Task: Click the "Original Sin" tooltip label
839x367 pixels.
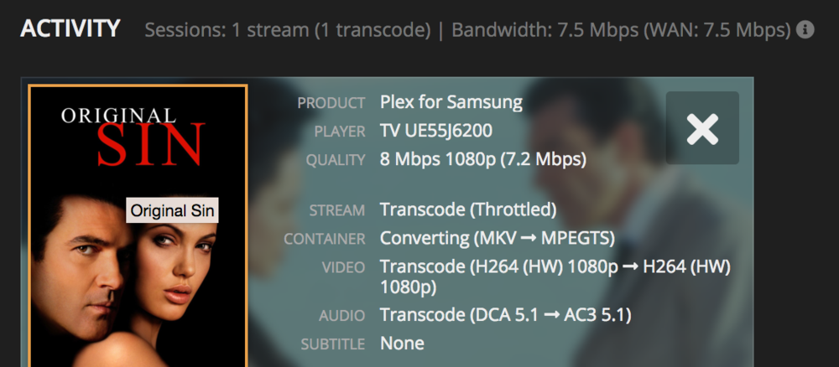Action: click(172, 210)
